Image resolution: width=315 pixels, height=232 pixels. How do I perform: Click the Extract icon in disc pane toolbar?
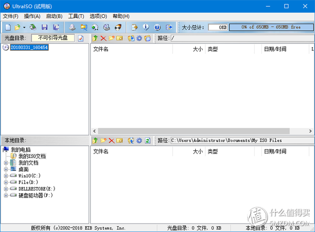pyautogui.click(x=131, y=38)
